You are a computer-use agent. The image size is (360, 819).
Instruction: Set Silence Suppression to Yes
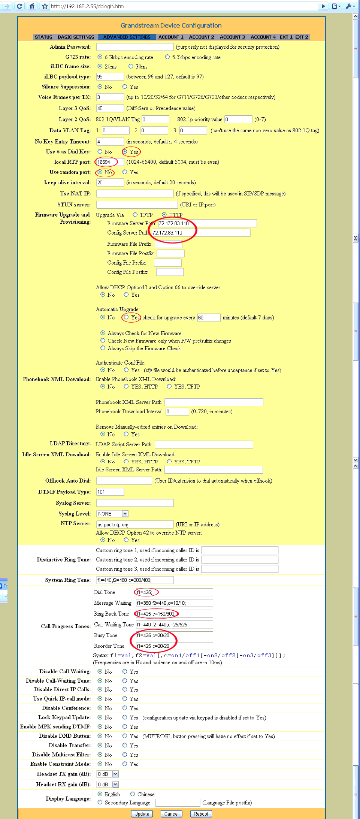(125, 87)
